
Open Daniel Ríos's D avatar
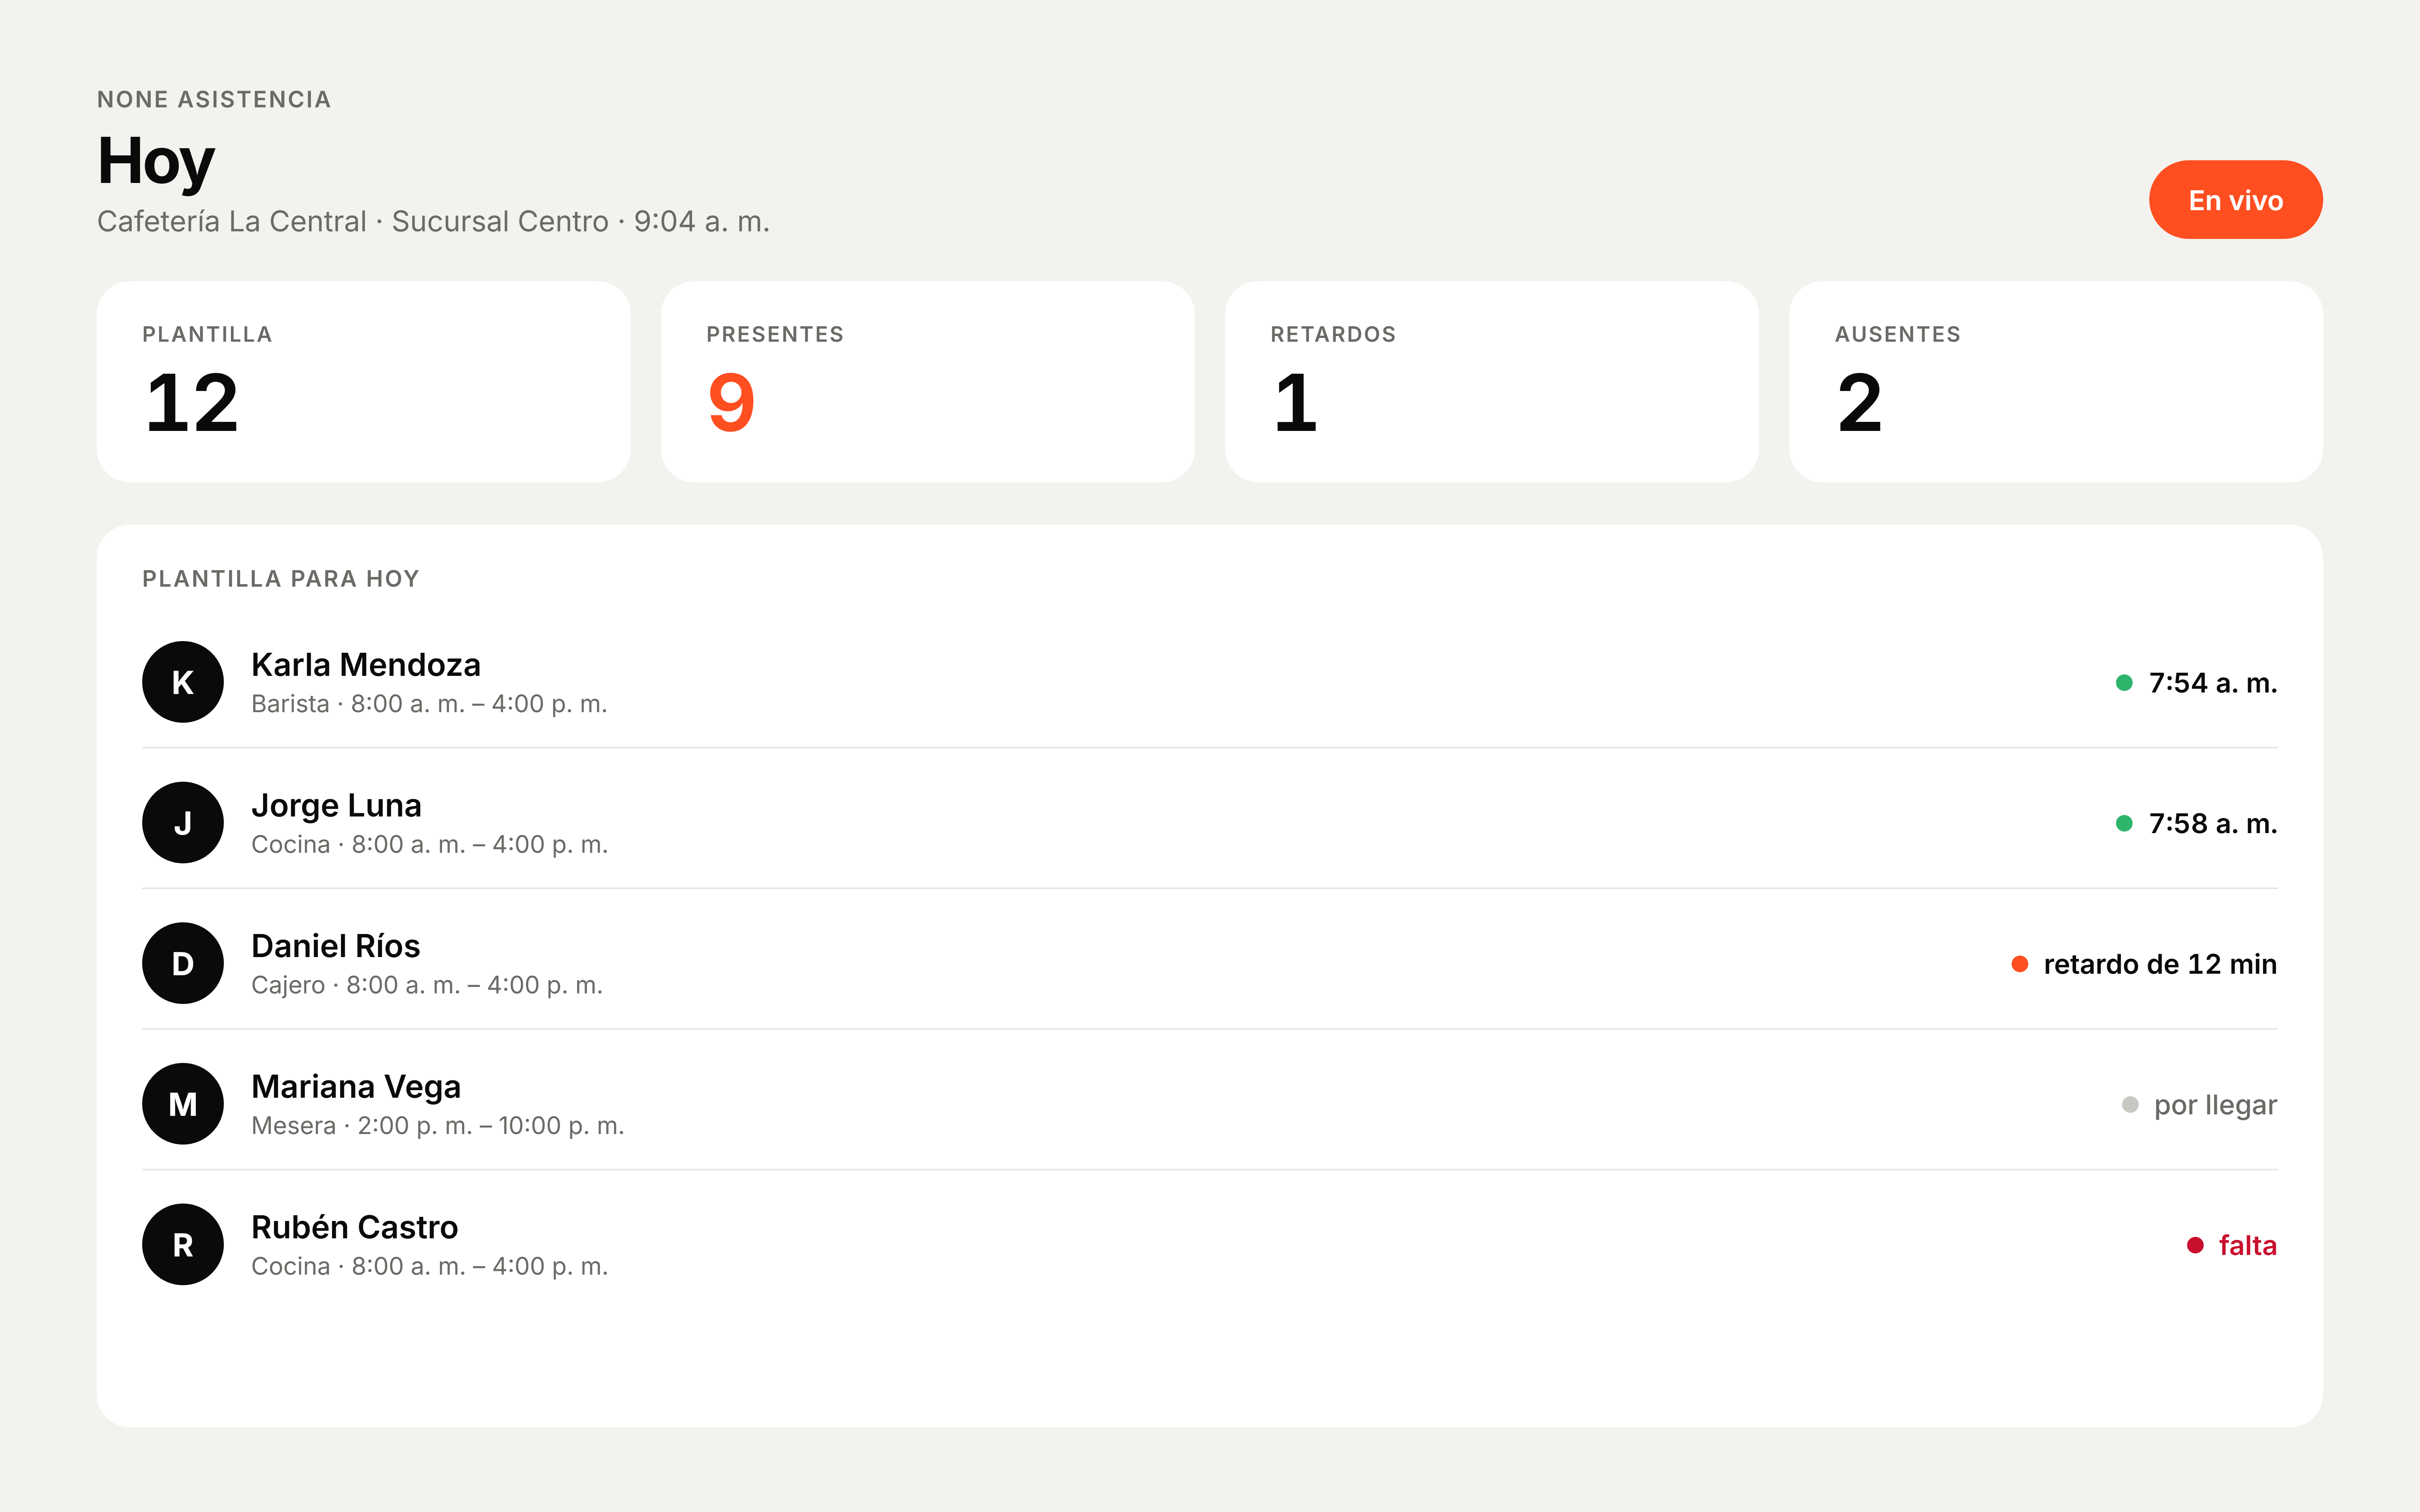[183, 963]
